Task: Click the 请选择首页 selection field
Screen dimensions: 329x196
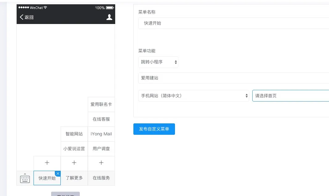Action: click(x=290, y=96)
